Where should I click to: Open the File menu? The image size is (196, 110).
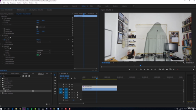click(1, 3)
